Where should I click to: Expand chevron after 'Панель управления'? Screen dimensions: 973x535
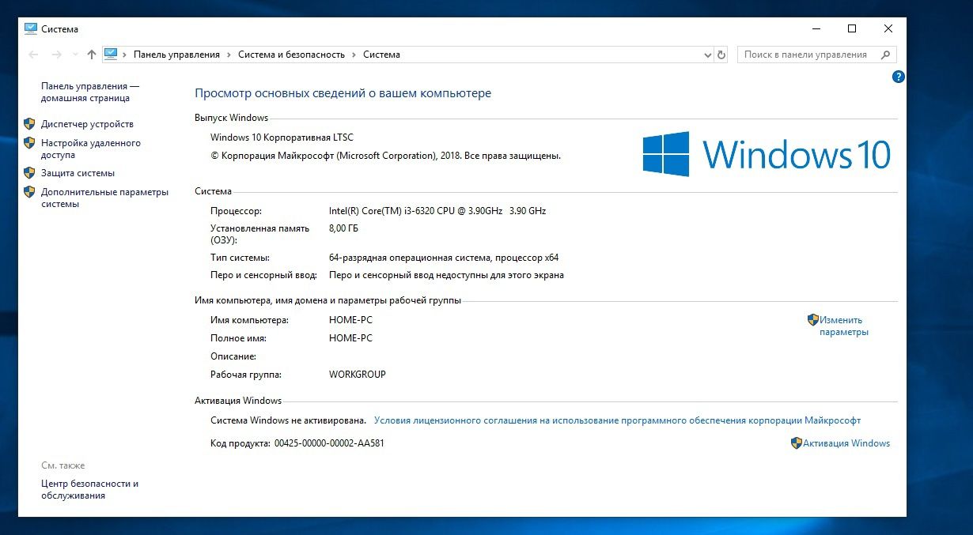click(x=229, y=55)
